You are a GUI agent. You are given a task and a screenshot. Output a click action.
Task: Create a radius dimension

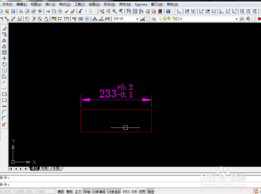pyautogui.click(x=27, y=19)
